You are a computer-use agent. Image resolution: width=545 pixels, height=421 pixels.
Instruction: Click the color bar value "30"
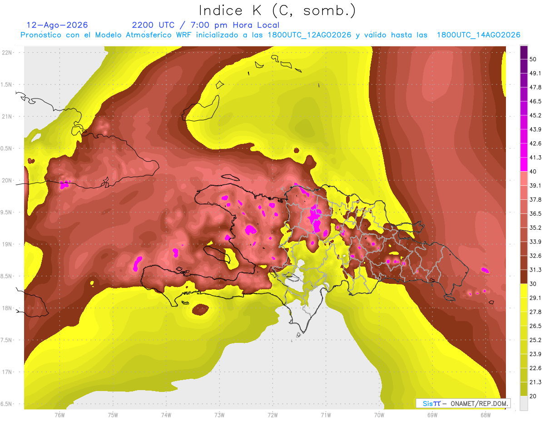pyautogui.click(x=533, y=284)
